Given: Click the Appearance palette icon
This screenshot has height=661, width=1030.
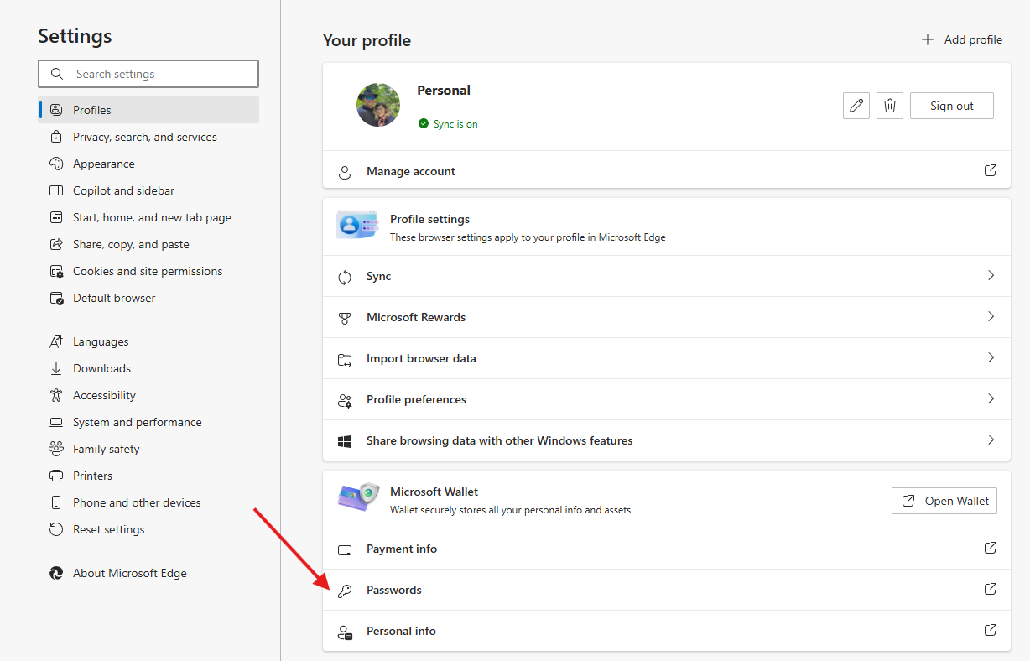Looking at the screenshot, I should (x=56, y=164).
